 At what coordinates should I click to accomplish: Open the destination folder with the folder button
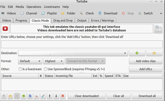point(154,53)
